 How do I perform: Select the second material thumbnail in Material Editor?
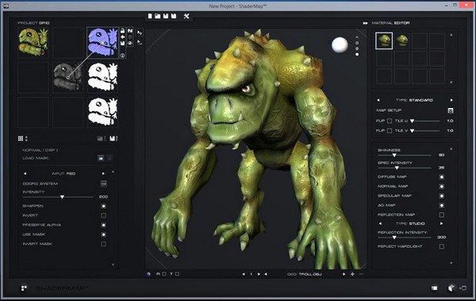pos(402,41)
